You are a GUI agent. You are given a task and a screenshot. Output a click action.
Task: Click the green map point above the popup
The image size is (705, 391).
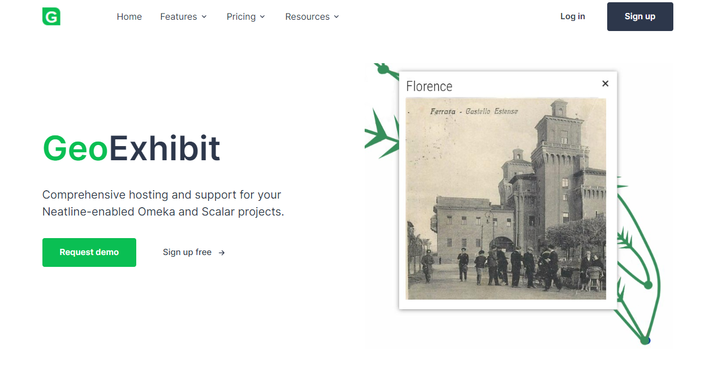pyautogui.click(x=383, y=69)
